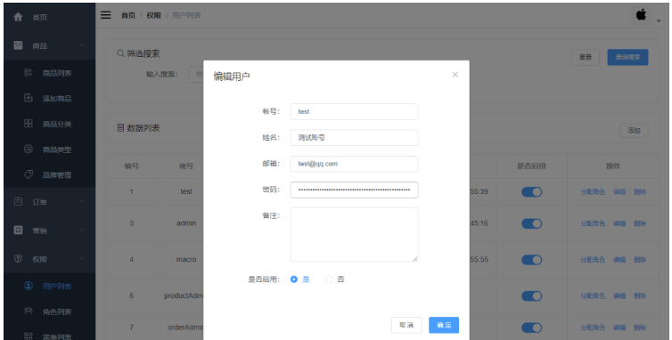Click the 姓名 input field
The image size is (672, 340).
(x=354, y=138)
